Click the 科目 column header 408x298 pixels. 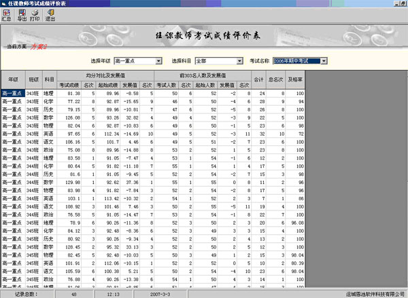pos(49,80)
